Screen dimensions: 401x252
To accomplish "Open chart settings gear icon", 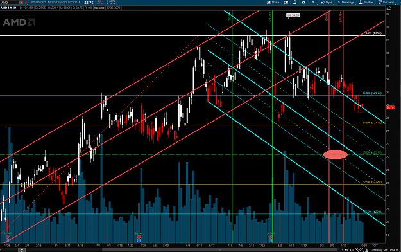I will [x=303, y=3].
